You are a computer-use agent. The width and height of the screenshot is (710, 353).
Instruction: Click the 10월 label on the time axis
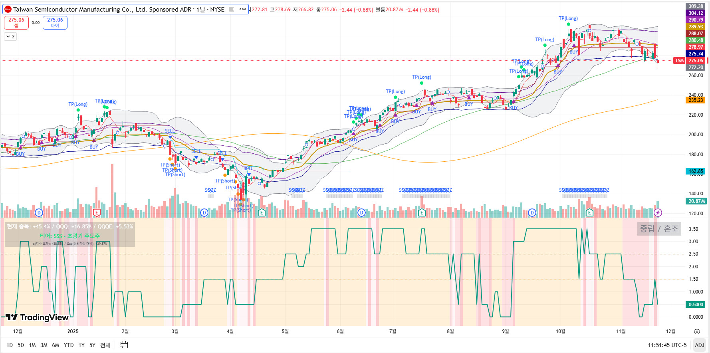[x=561, y=331]
